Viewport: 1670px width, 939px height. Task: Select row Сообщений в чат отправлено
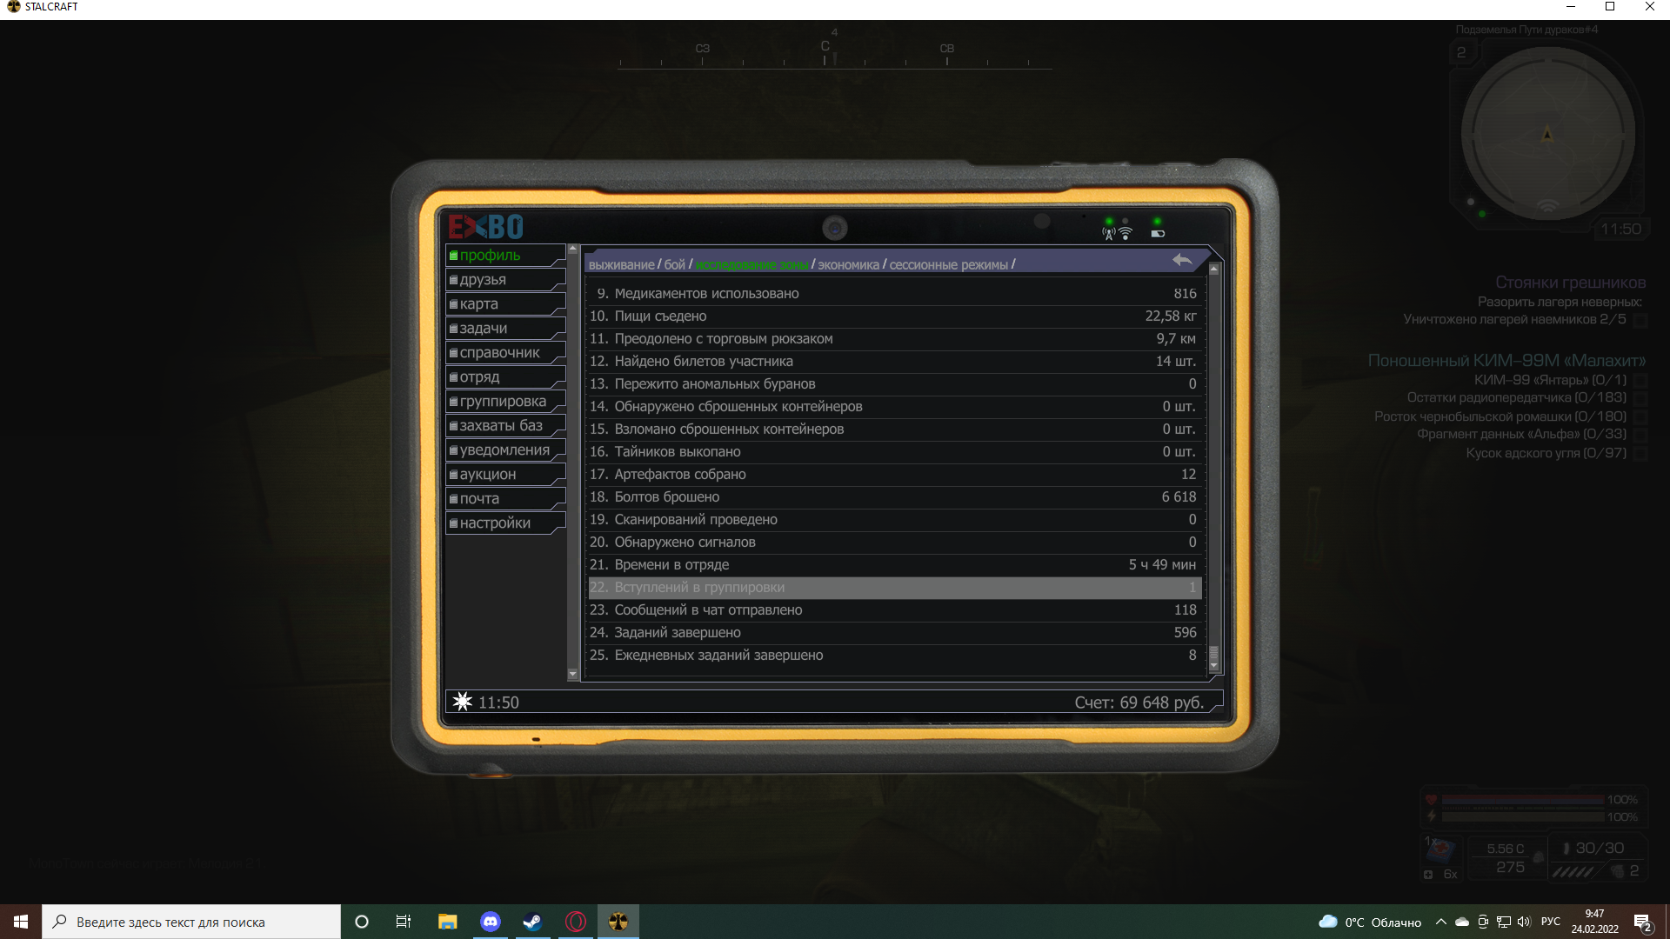[x=894, y=610]
